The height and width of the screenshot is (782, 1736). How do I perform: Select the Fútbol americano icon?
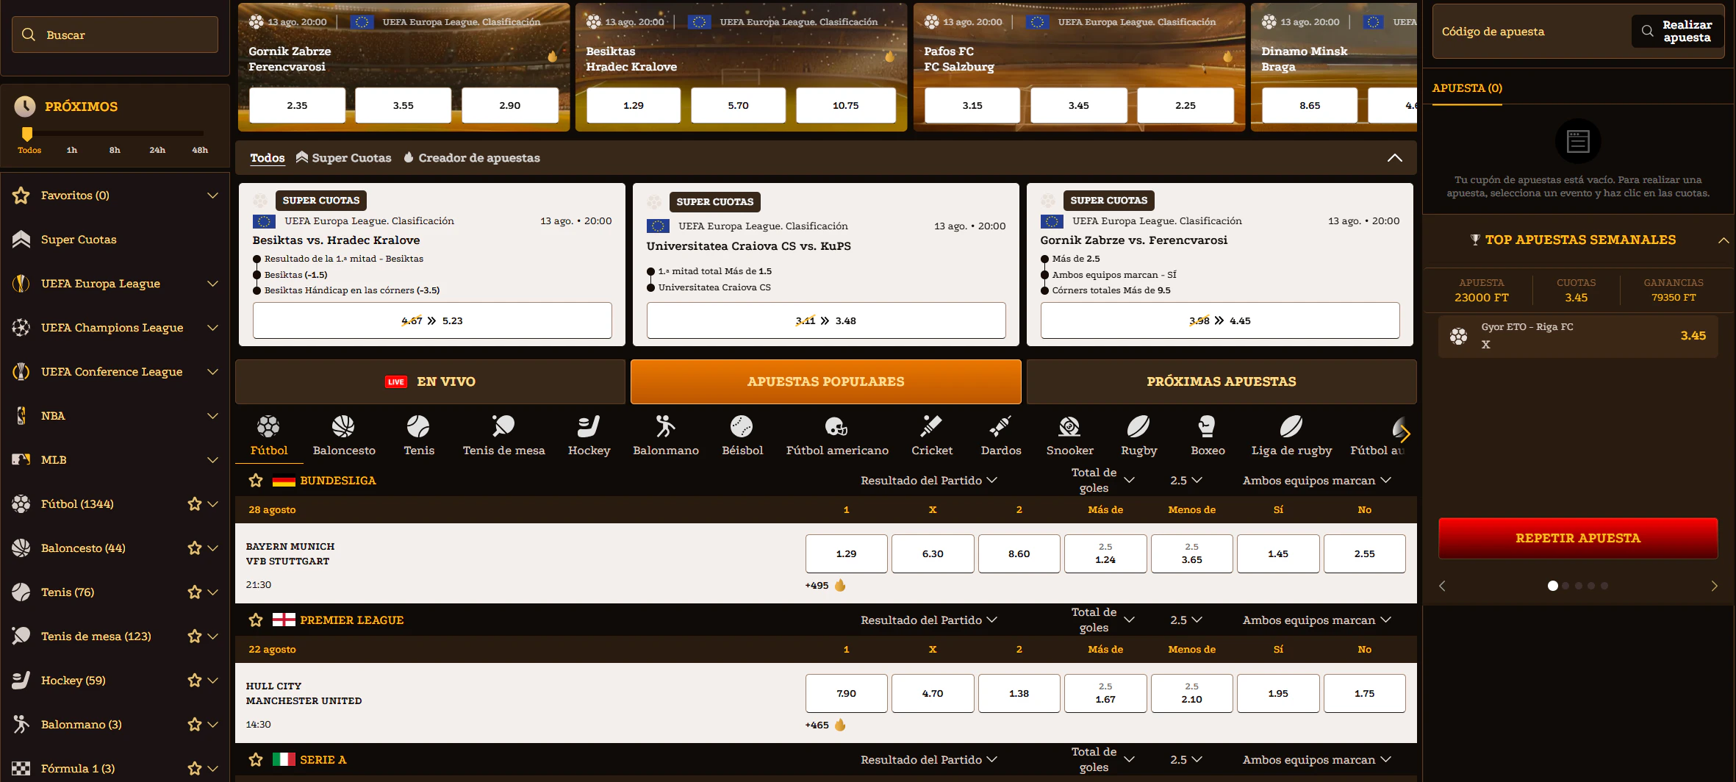(x=836, y=426)
